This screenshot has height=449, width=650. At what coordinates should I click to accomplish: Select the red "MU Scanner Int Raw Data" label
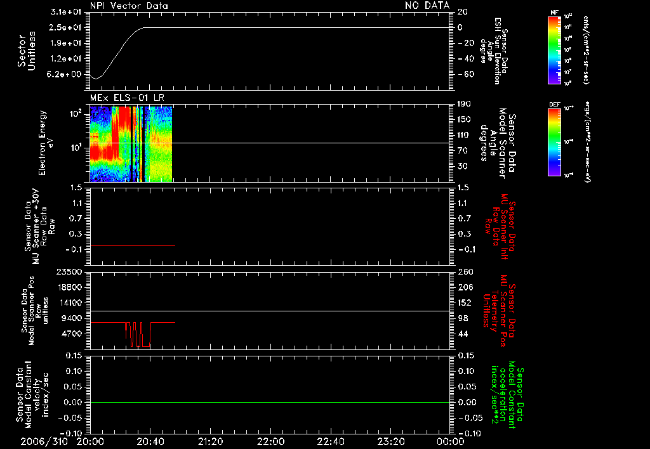(500, 226)
